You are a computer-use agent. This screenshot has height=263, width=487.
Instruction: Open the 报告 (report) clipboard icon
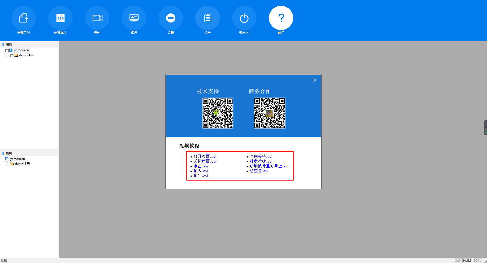(x=207, y=18)
